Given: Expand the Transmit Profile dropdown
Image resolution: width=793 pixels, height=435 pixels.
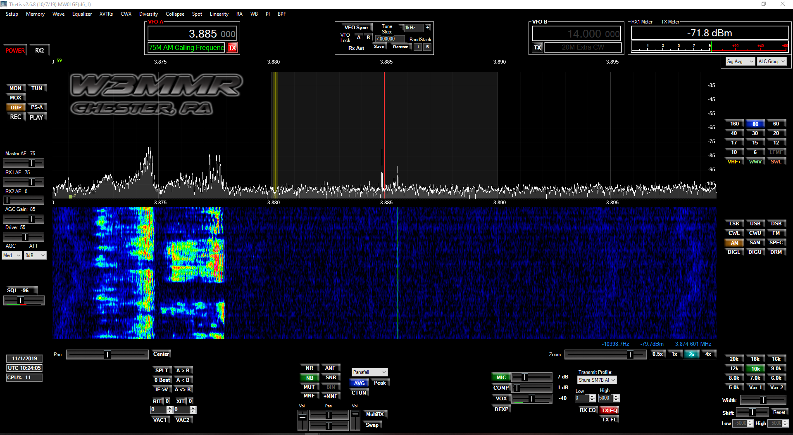Looking at the screenshot, I should coord(597,380).
